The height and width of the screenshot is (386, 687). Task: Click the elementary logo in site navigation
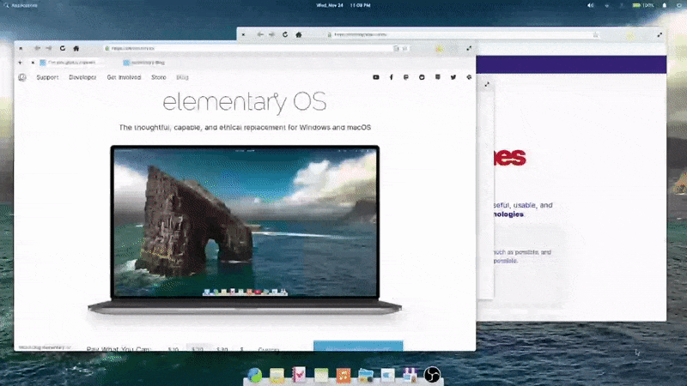[22, 77]
